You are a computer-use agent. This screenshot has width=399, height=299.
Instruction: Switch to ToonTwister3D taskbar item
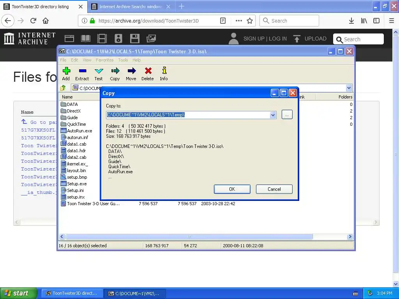[x=72, y=293]
